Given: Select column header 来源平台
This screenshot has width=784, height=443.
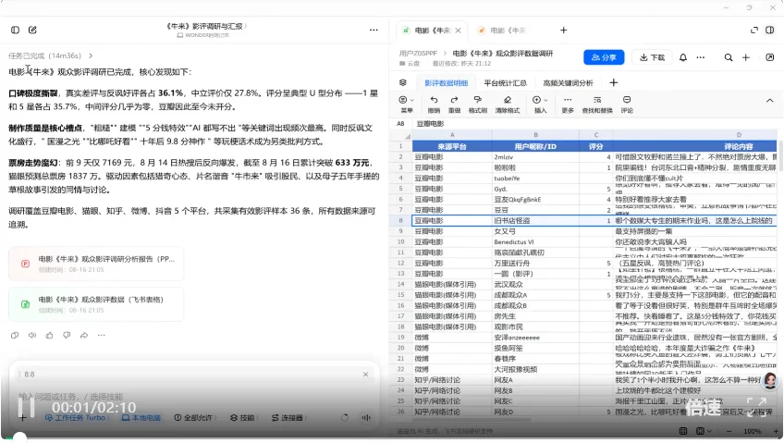Looking at the screenshot, I should point(451,146).
